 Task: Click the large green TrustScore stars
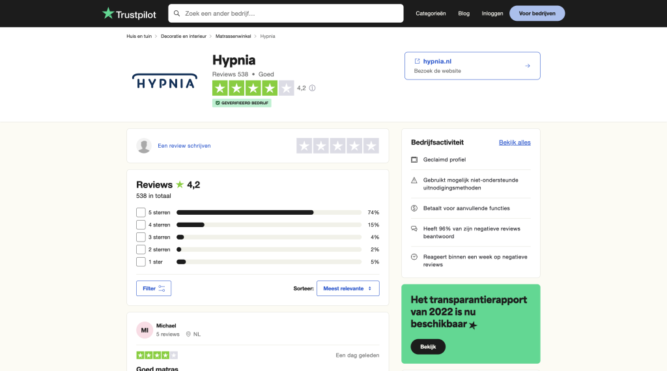point(253,88)
